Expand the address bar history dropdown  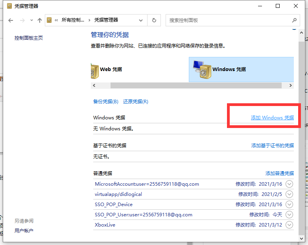pos(141,20)
